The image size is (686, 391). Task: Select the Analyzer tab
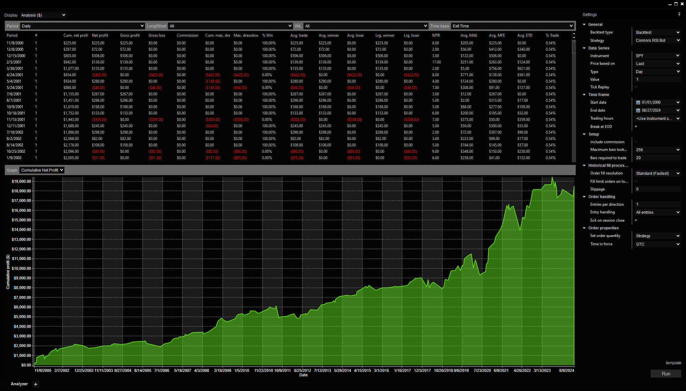tap(19, 384)
